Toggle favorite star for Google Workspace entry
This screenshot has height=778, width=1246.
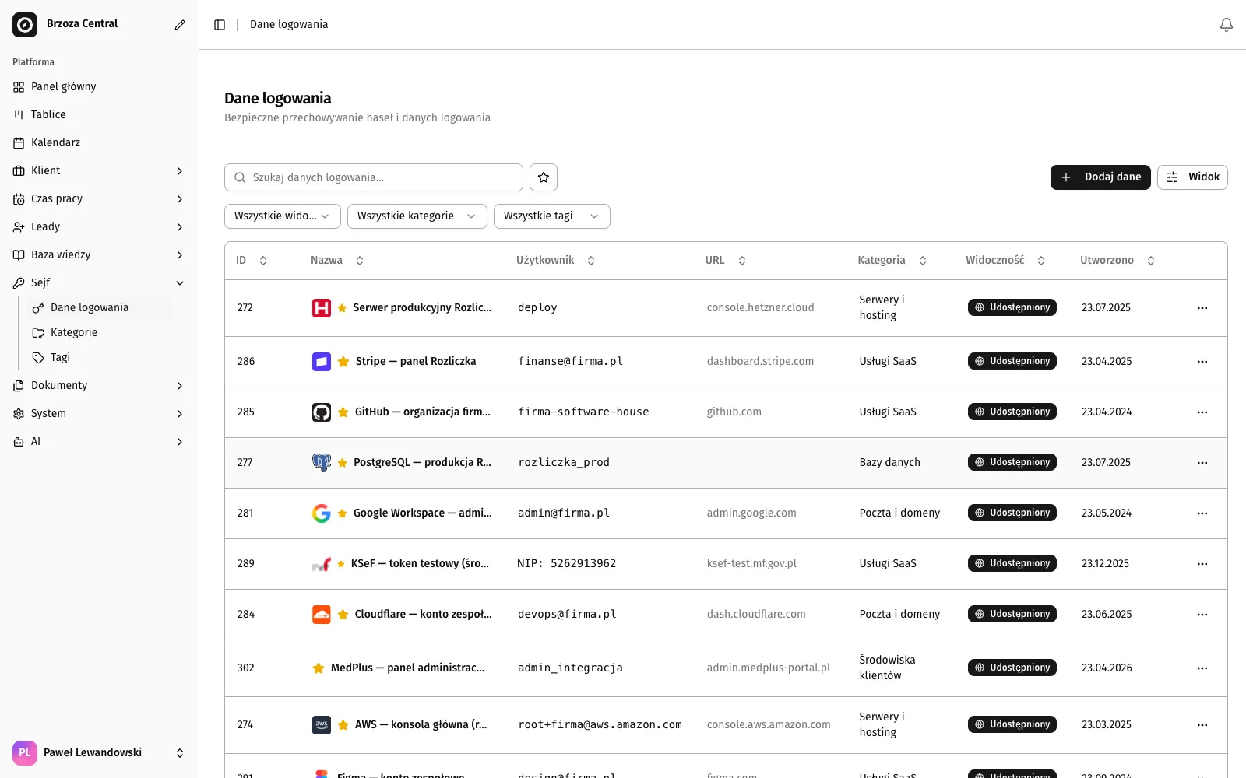pyautogui.click(x=342, y=513)
